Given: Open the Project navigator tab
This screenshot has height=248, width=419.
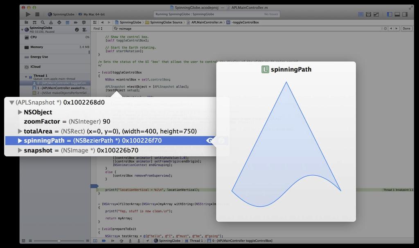Looking at the screenshot, I should [26, 22].
